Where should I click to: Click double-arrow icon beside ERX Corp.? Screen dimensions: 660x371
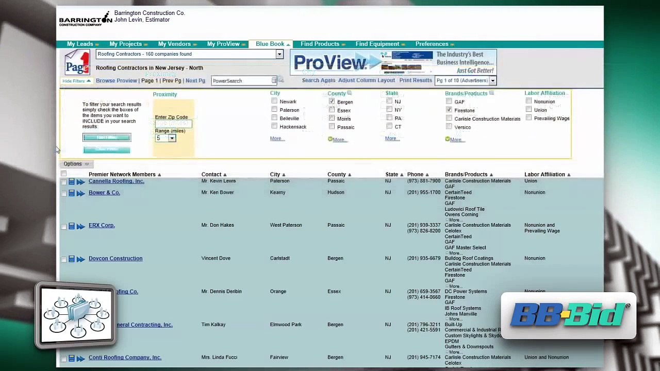click(80, 226)
